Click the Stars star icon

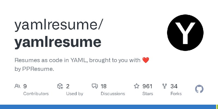137,86
